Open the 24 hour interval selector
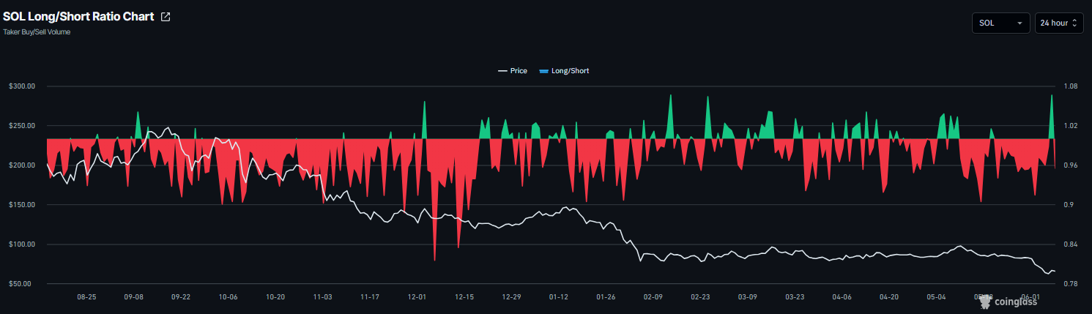 (x=1059, y=23)
